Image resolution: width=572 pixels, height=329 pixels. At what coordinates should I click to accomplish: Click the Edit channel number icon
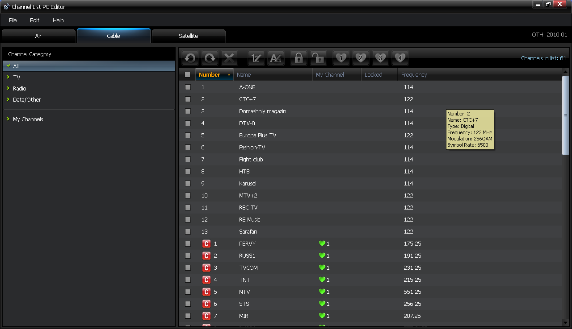(256, 58)
